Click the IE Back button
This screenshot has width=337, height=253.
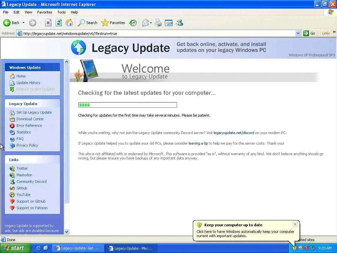pyautogui.click(x=12, y=23)
